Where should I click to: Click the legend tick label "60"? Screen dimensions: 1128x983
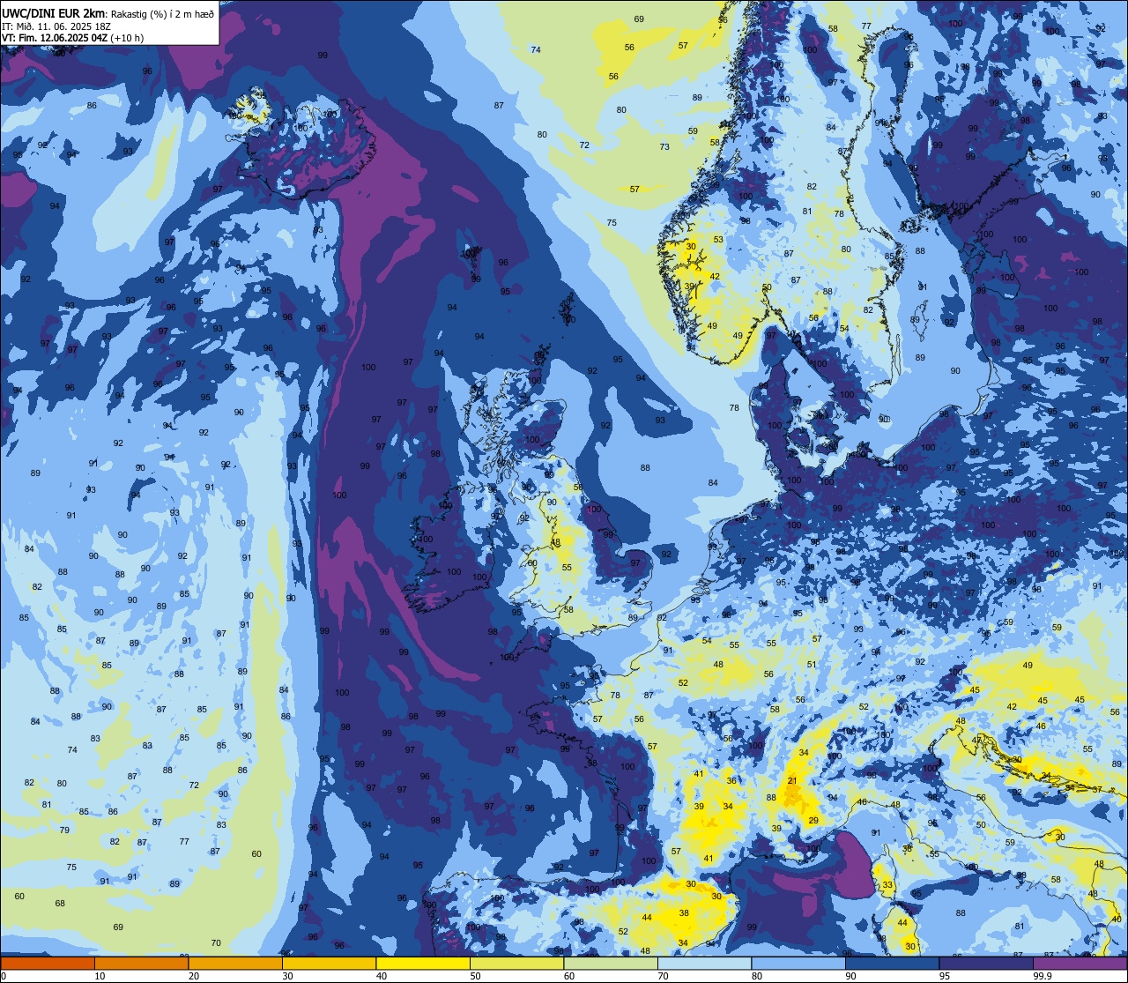pos(569,976)
